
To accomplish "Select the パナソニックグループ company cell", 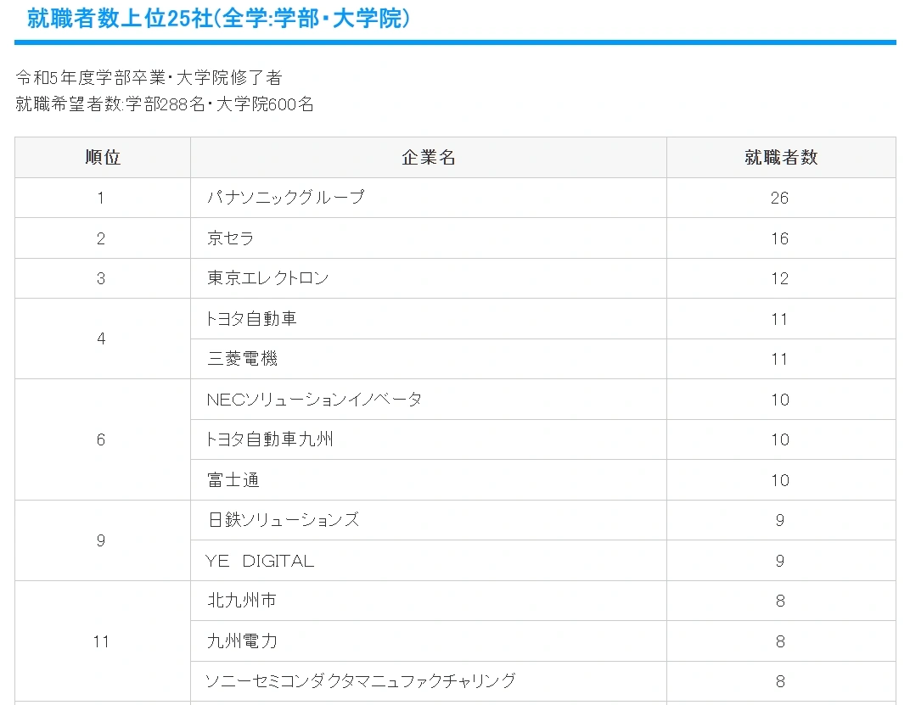I will coord(285,198).
